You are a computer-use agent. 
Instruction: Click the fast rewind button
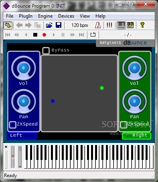coord(16,35)
